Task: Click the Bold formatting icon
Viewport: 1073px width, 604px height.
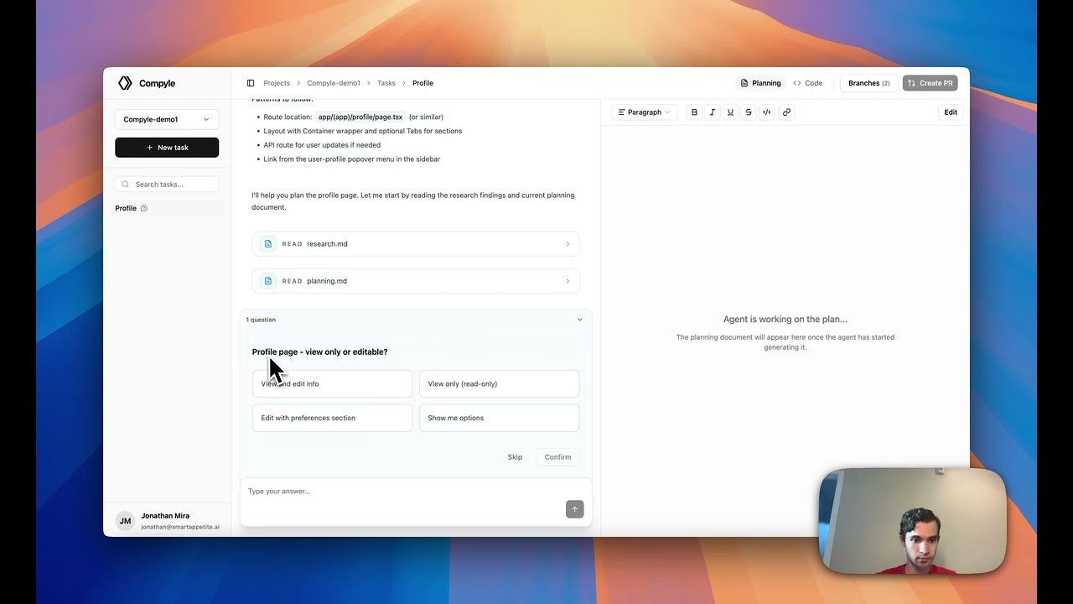Action: click(x=694, y=112)
